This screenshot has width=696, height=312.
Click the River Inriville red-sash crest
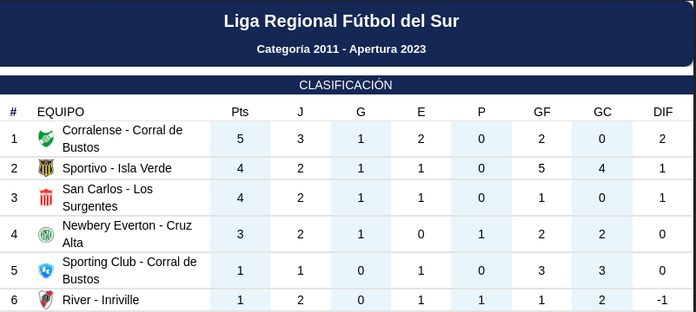pyautogui.click(x=46, y=300)
